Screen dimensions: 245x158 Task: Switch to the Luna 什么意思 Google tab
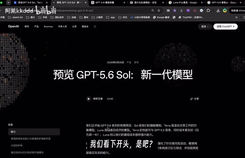coord(186,3)
